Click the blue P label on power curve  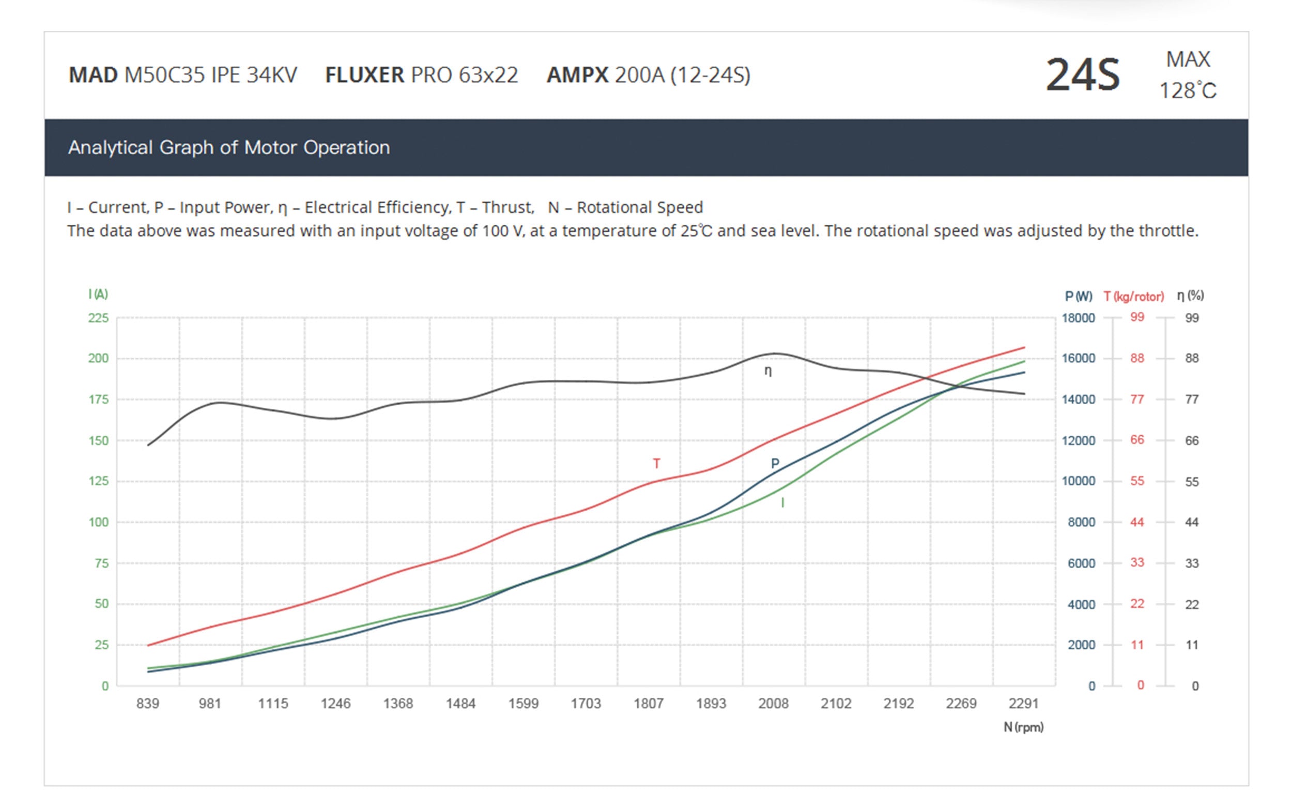point(775,464)
